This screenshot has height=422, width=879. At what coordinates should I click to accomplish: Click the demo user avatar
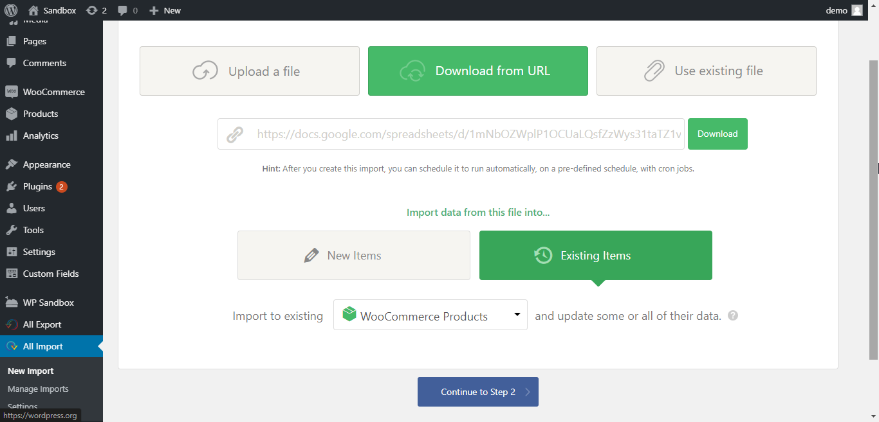coord(857,10)
